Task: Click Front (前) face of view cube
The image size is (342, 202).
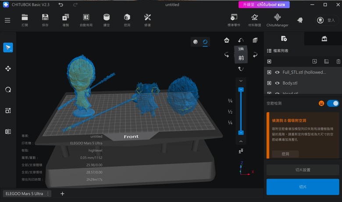Action: (x=241, y=58)
